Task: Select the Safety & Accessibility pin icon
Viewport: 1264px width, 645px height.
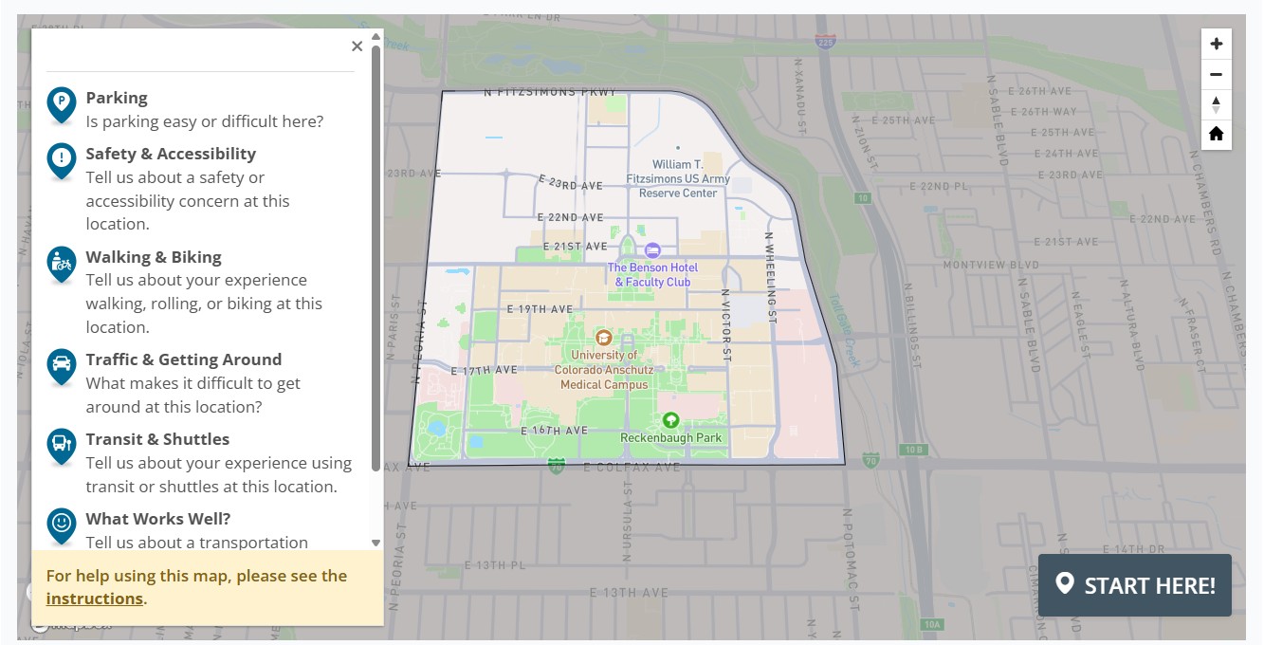Action: 62,161
